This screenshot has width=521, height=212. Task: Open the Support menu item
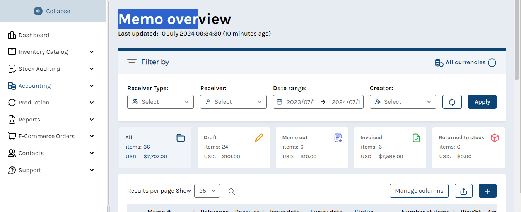30,170
